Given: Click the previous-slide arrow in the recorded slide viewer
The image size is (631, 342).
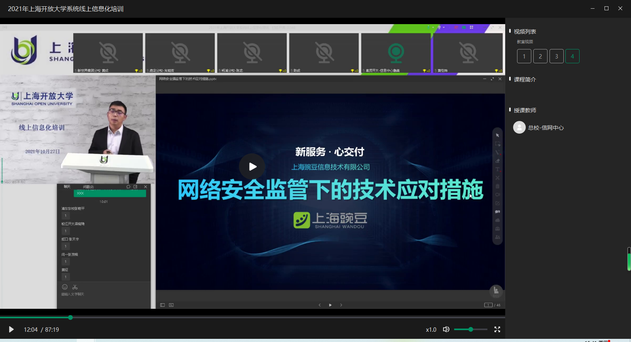Looking at the screenshot, I should (x=320, y=305).
